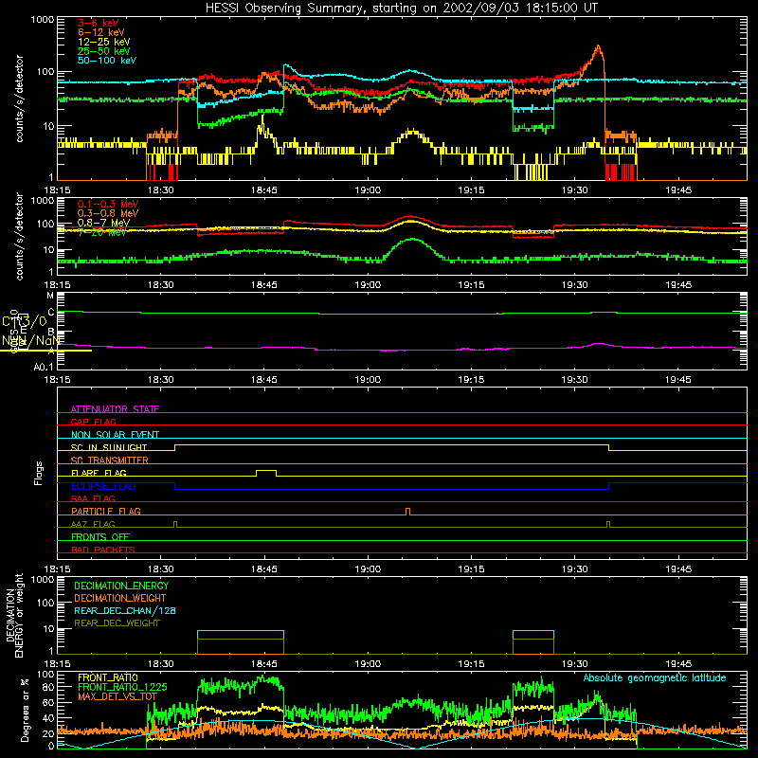This screenshot has height=758, width=758.
Task: Select the REAR_DEC_WEIGHT legend entry
Action: pyautogui.click(x=117, y=623)
